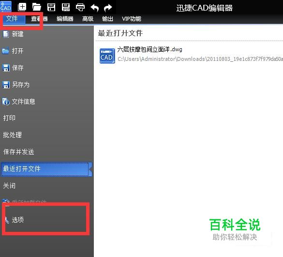Click the 选项 wrench icon
Screen dimensions: 283x257
pyautogui.click(x=7, y=220)
